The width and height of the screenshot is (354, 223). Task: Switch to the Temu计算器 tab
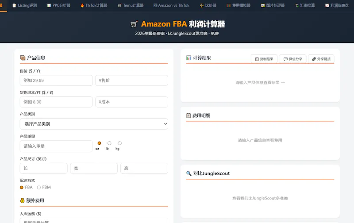pos(131,5)
